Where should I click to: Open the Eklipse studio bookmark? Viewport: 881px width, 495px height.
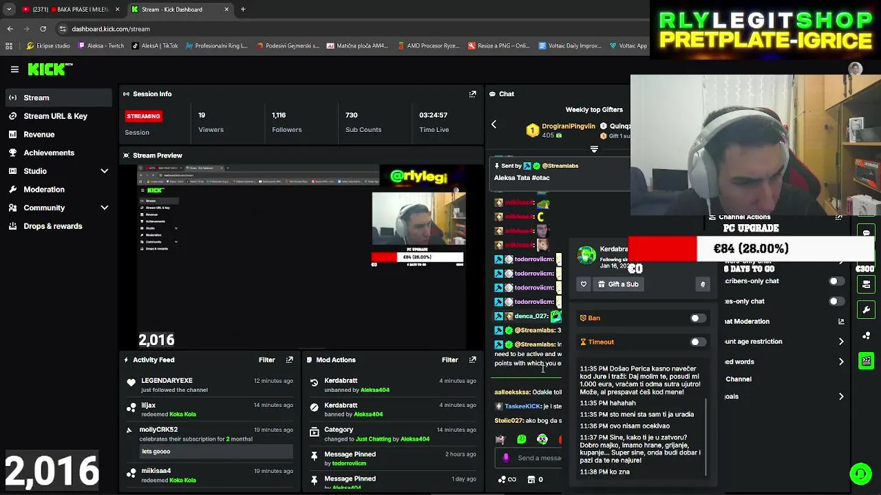(x=48, y=46)
